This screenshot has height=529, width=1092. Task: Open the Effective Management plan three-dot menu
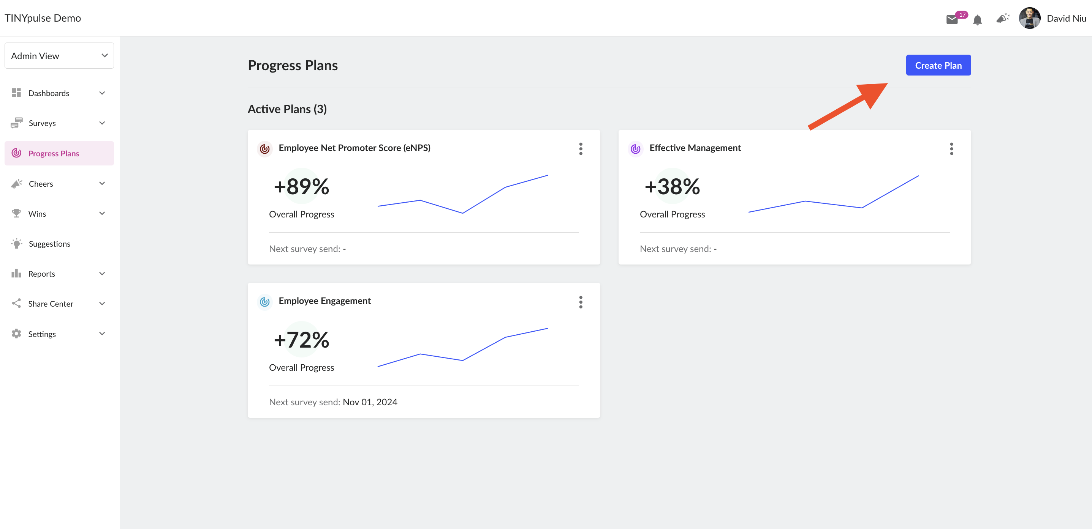click(x=952, y=149)
